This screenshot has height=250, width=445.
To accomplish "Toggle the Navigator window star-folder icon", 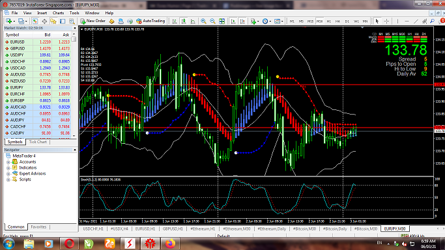I will [x=53, y=21].
